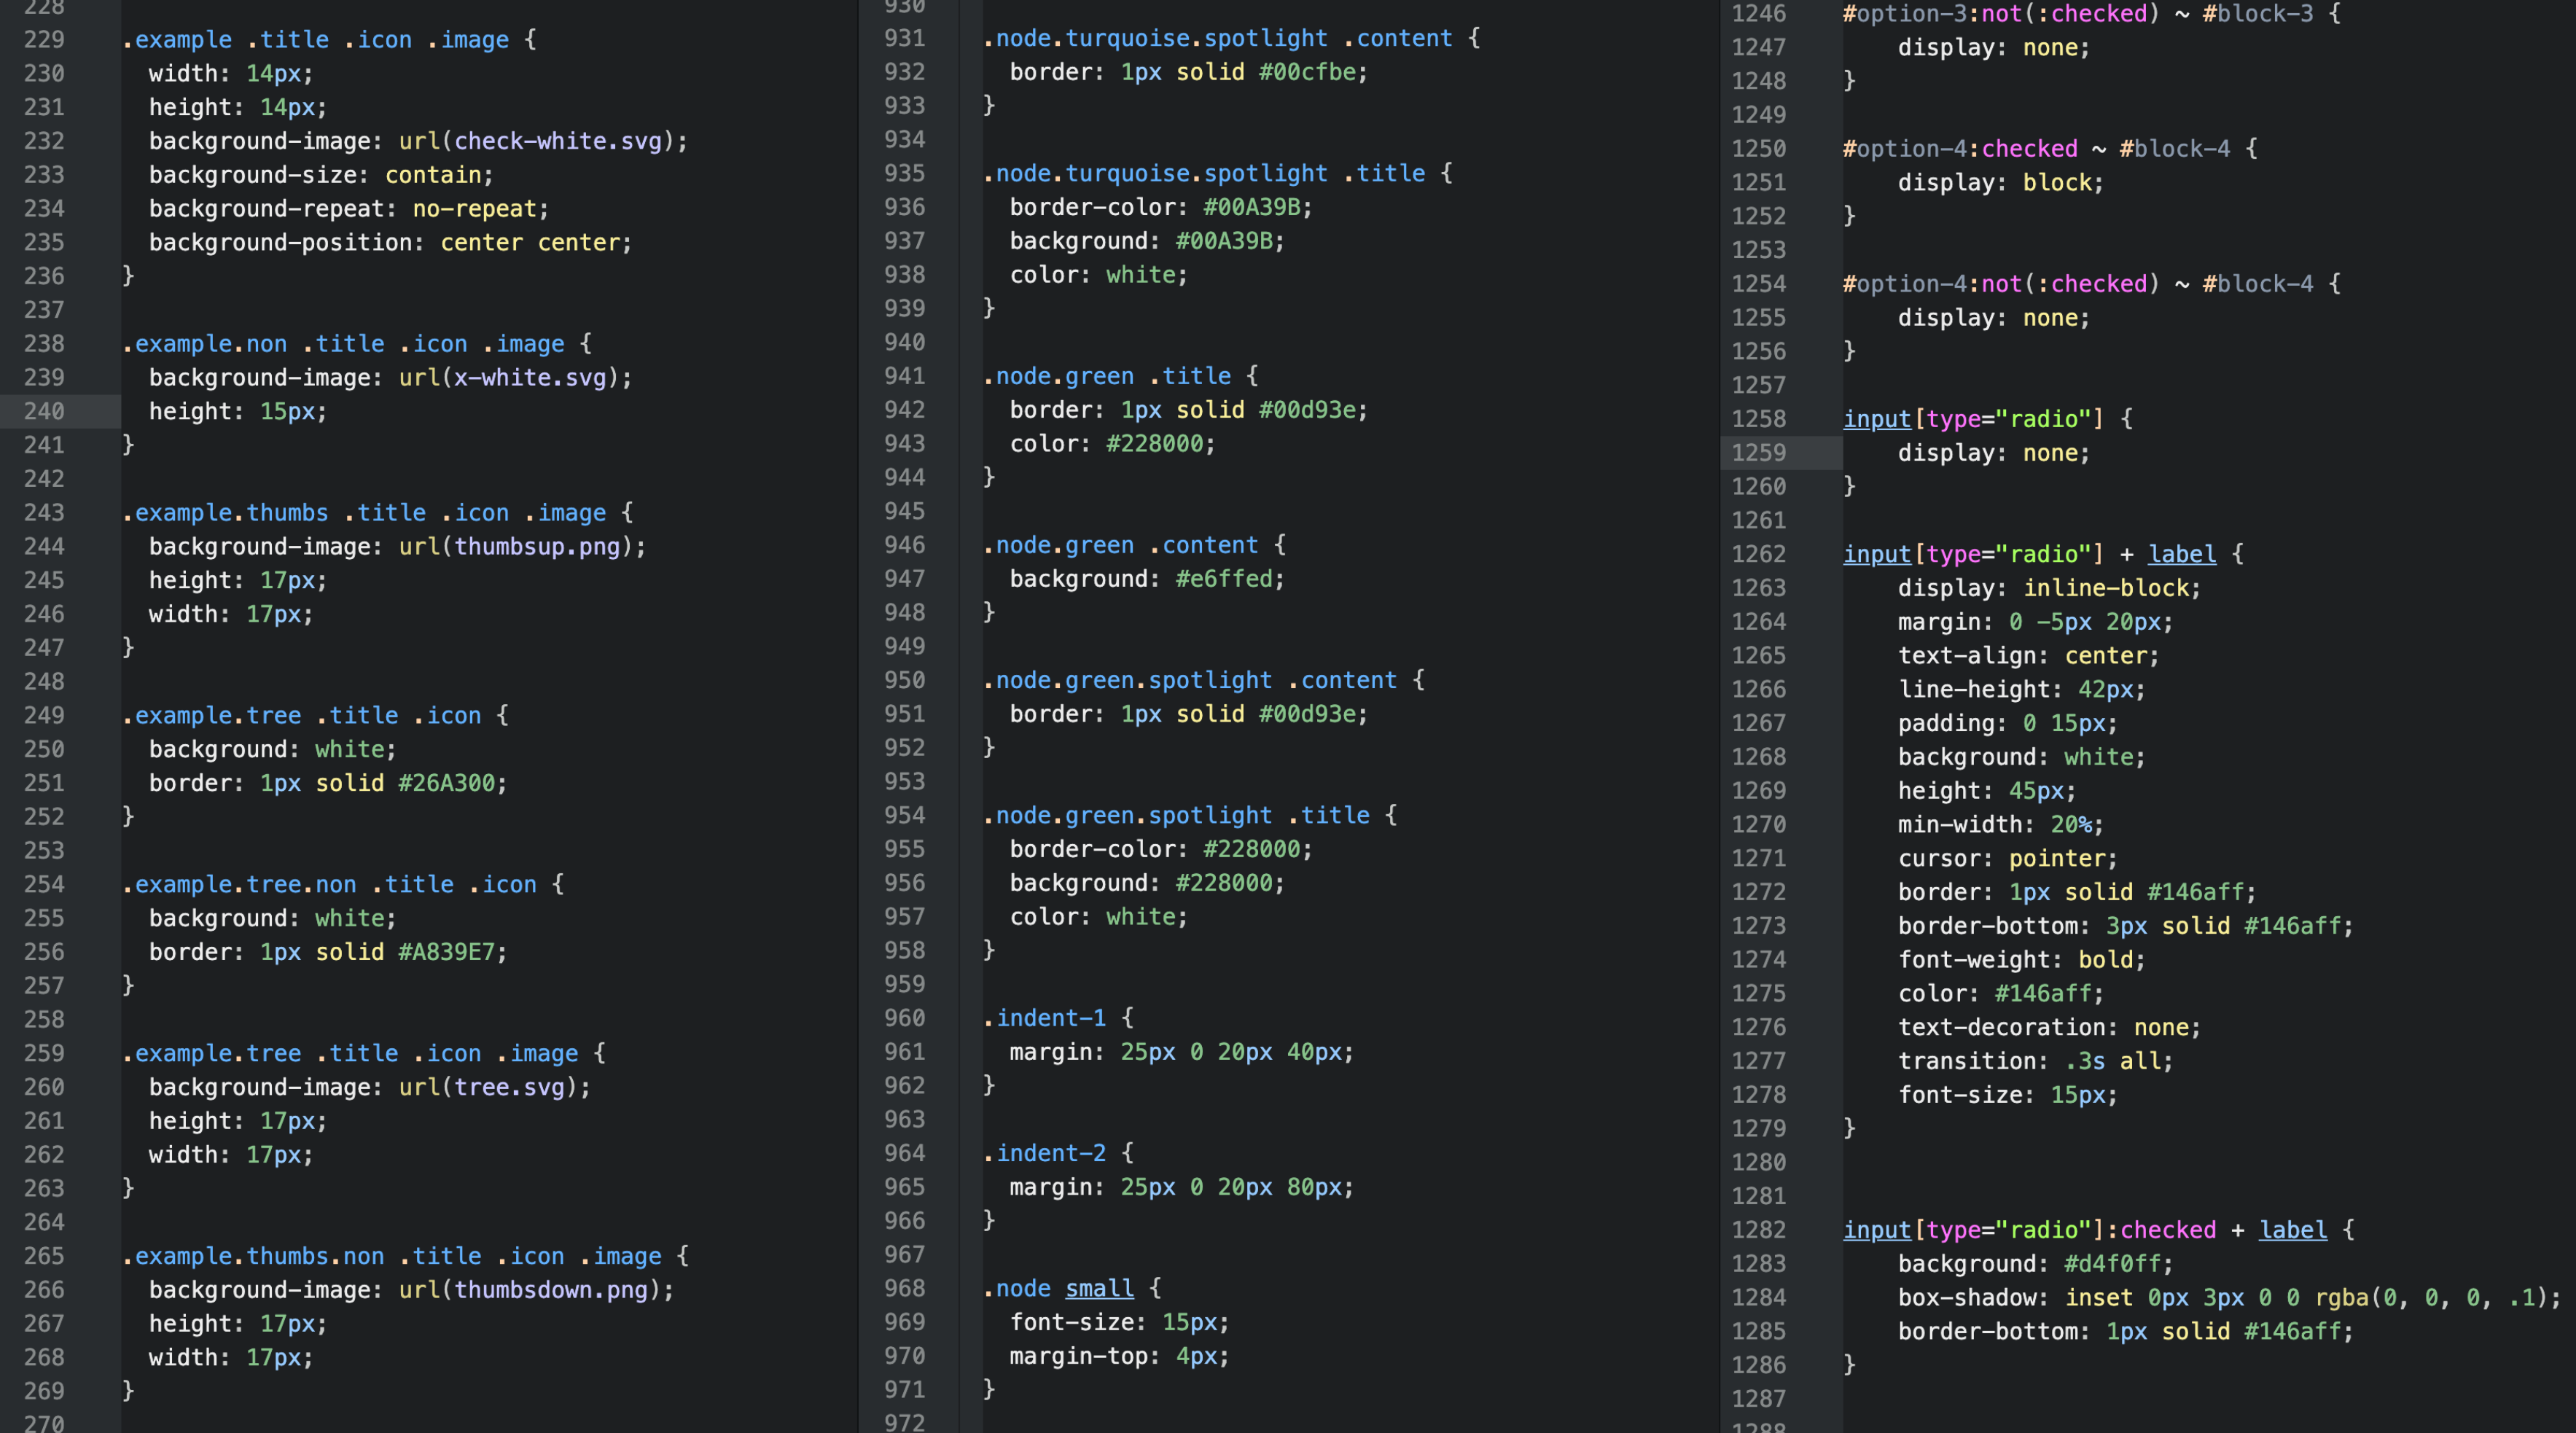The width and height of the screenshot is (2576, 1433).
Task: Click url(thumbsdown.png) on line 1266
Action: [530, 1290]
